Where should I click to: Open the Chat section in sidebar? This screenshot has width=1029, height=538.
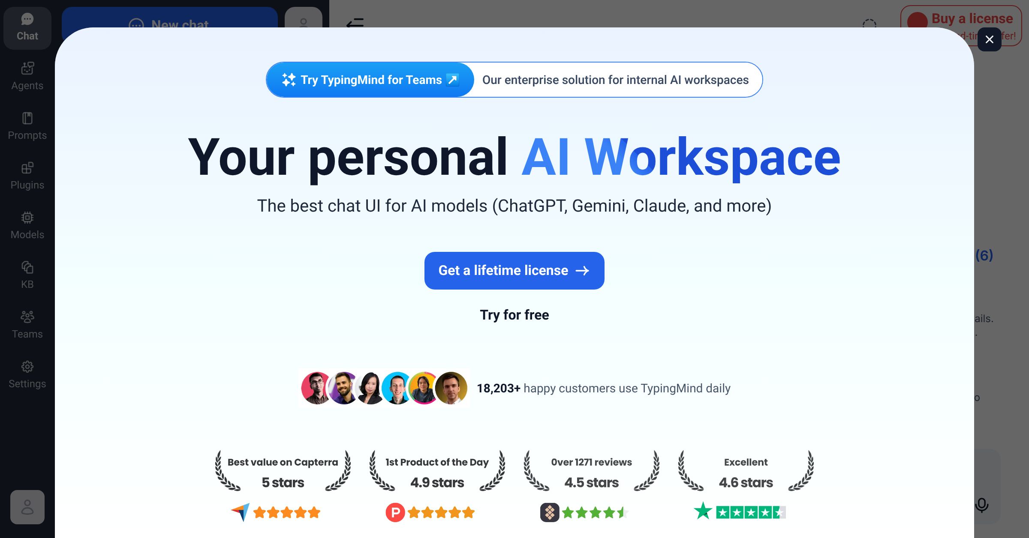tap(27, 28)
